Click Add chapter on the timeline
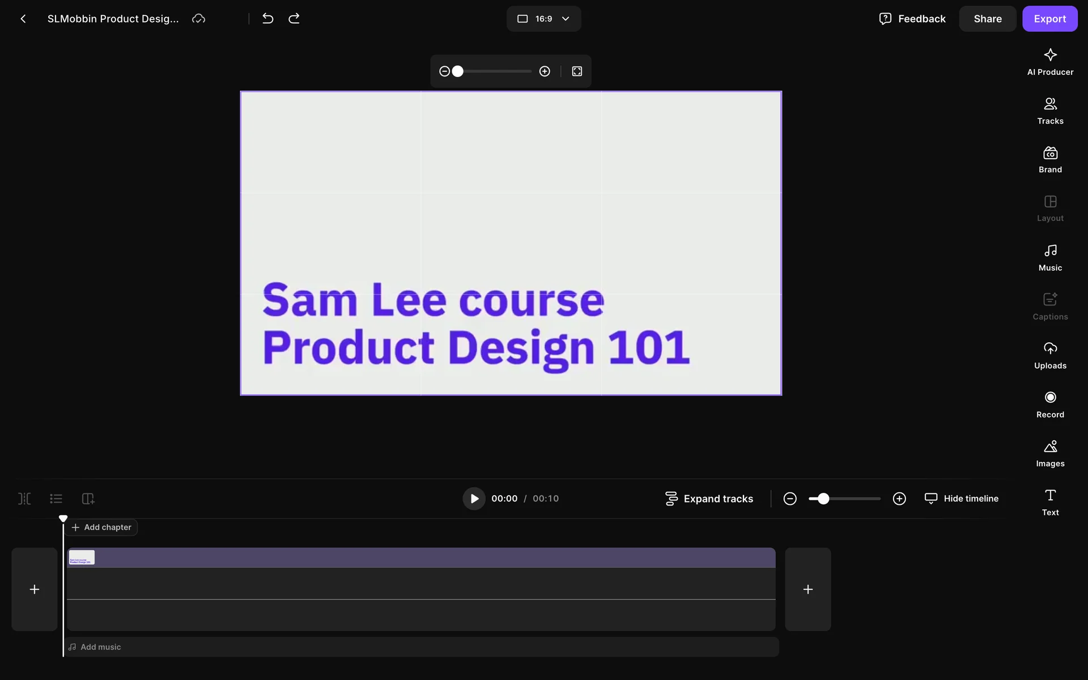The width and height of the screenshot is (1088, 680). pos(101,527)
